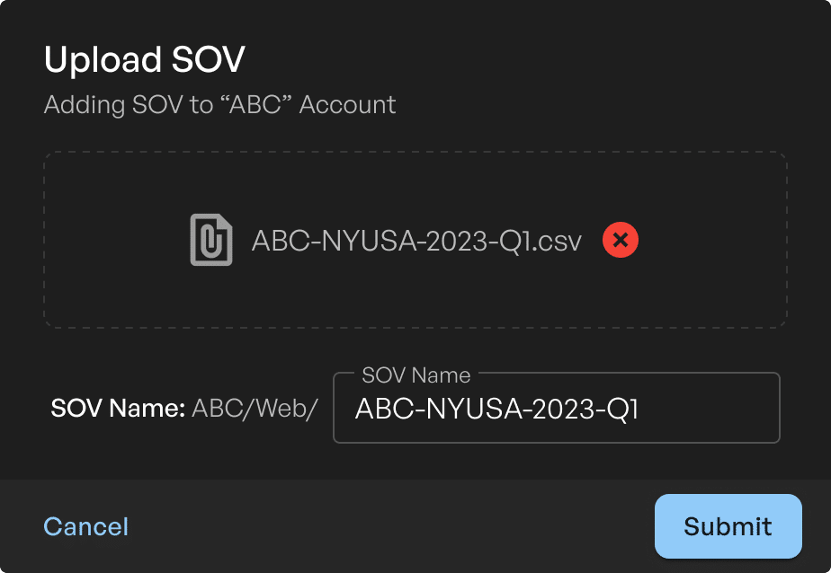The width and height of the screenshot is (831, 573).
Task: Click the floating SOV Name field label
Action: (416, 375)
